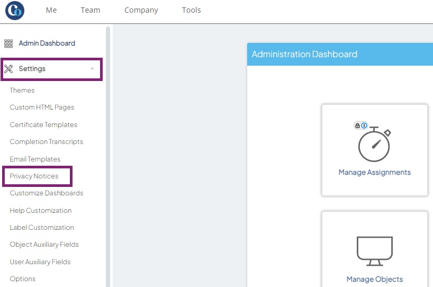
Task: Open Email Templates
Action: tap(35, 159)
